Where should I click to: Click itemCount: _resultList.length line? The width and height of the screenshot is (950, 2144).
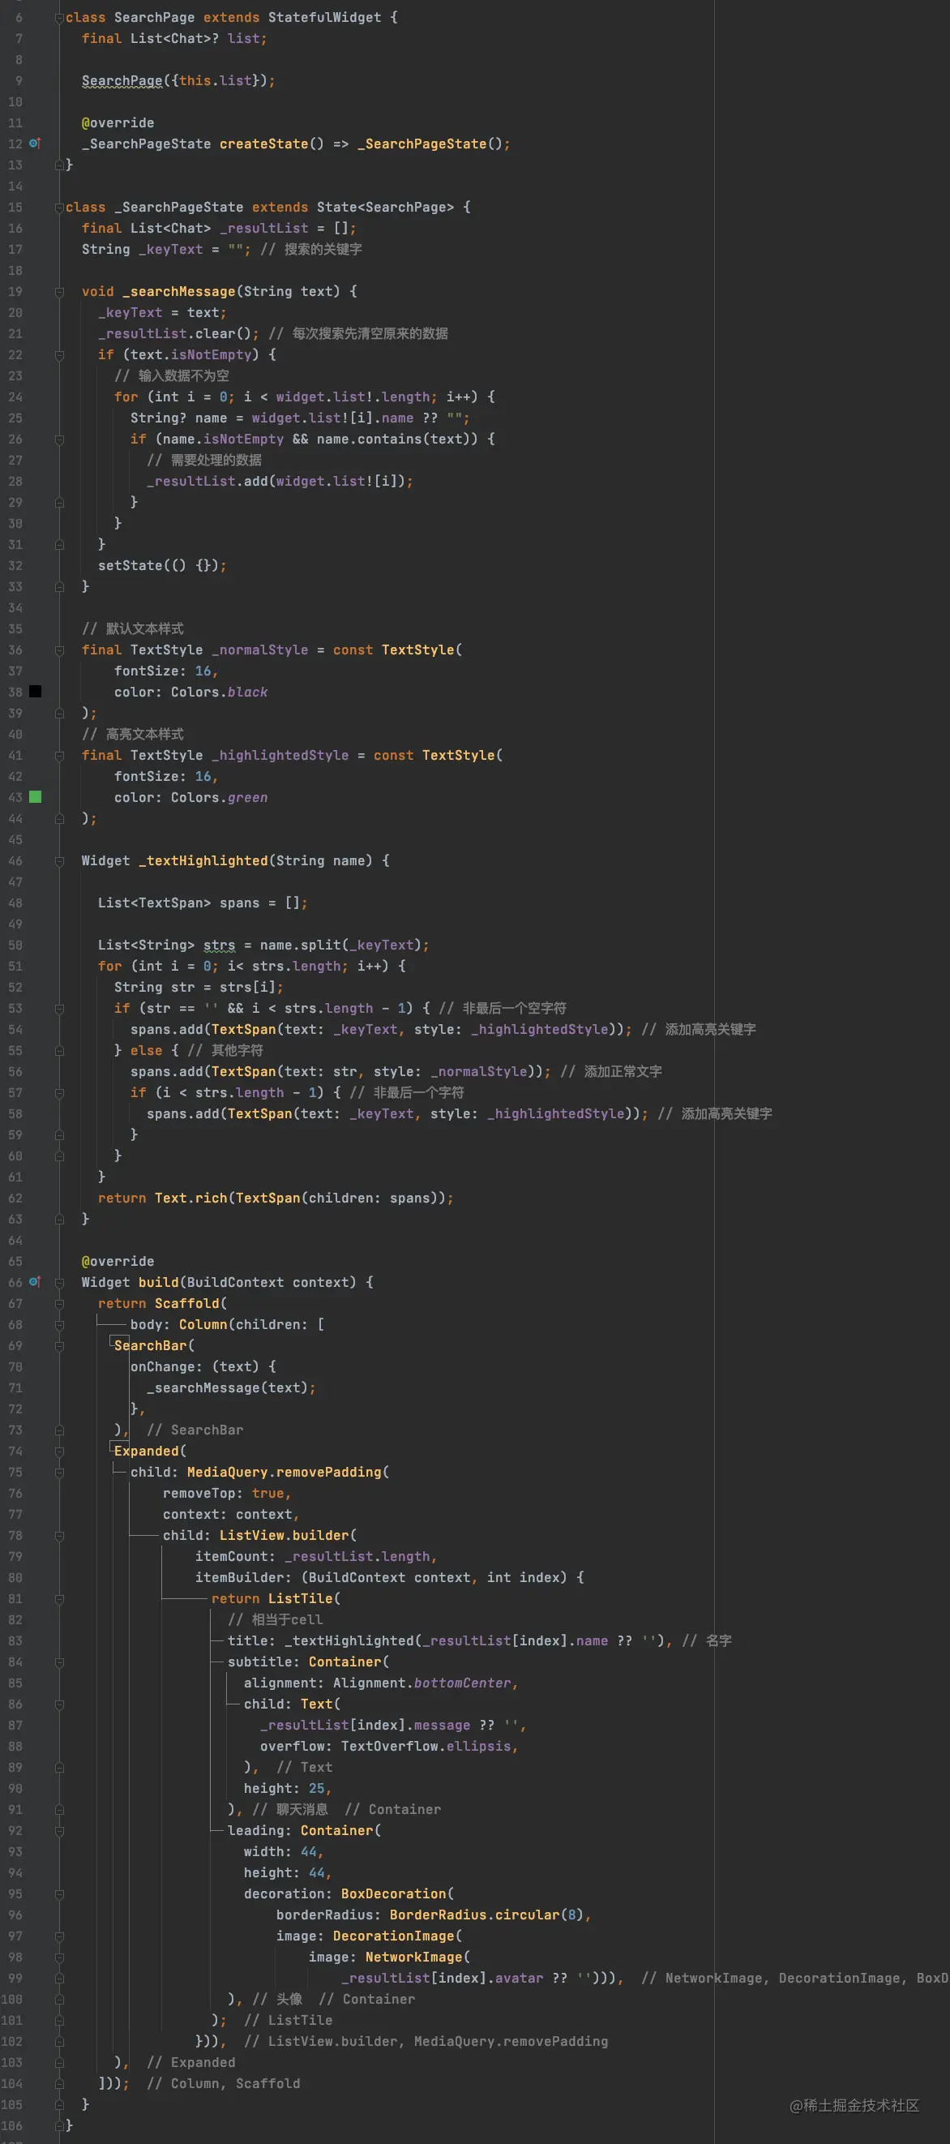(315, 1556)
